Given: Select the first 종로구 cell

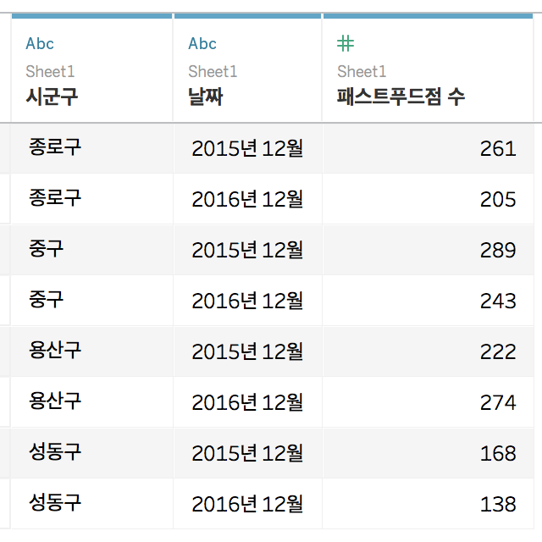Looking at the screenshot, I should (91, 148).
